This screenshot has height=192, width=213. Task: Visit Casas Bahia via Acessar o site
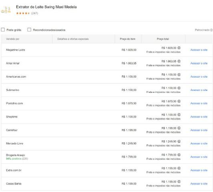tap(199, 184)
